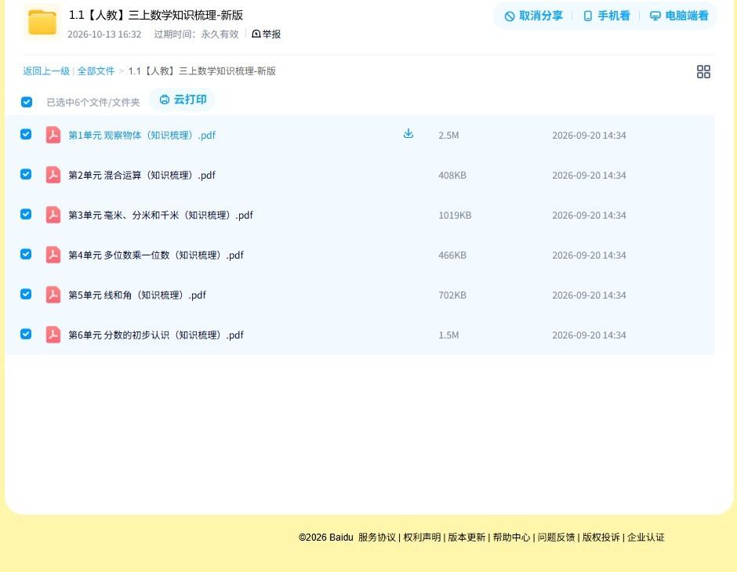737x572 pixels.
Task: Open 手机看 to view on phone
Action: click(606, 16)
